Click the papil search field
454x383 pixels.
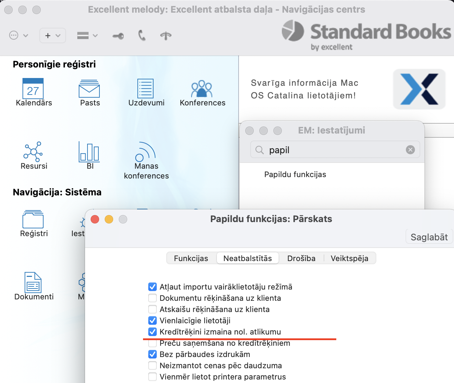point(334,150)
